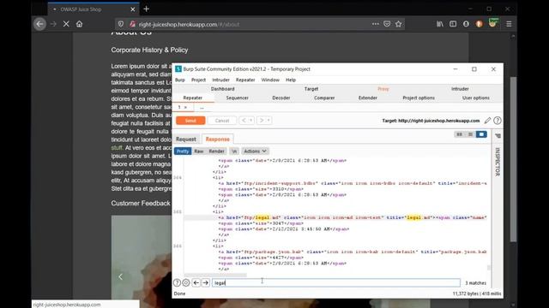Viewport: 549px width, 308px height.
Task: Switch to the Extender tab
Action: click(x=368, y=98)
